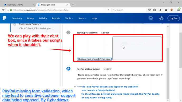Select the Message Centre tab
Screen dimensions: 182x102
tap(53, 5)
